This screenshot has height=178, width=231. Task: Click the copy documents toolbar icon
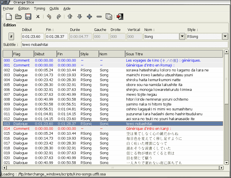pos(109,17)
